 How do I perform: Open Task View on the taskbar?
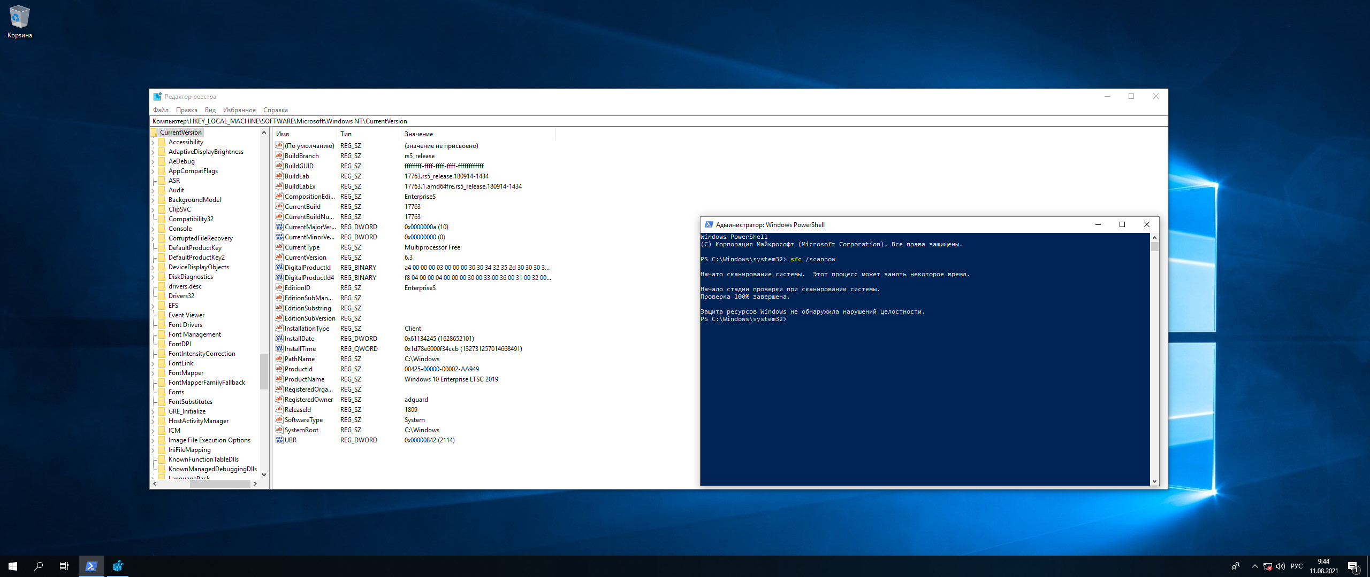pyautogui.click(x=64, y=566)
